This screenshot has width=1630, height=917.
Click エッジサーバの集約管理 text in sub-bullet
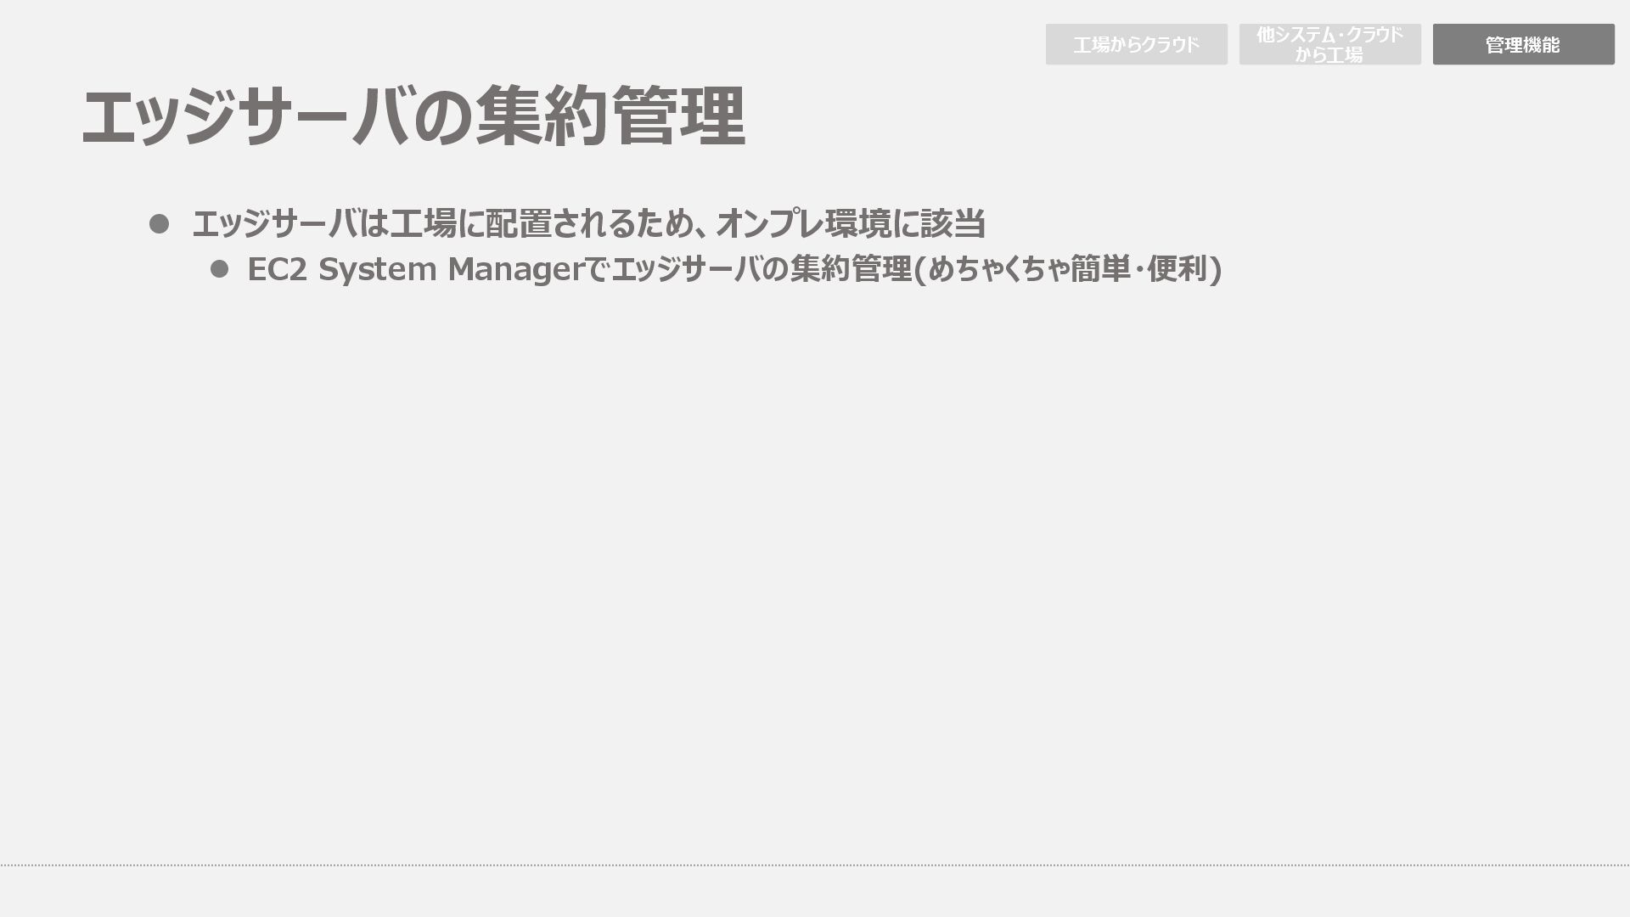(761, 269)
